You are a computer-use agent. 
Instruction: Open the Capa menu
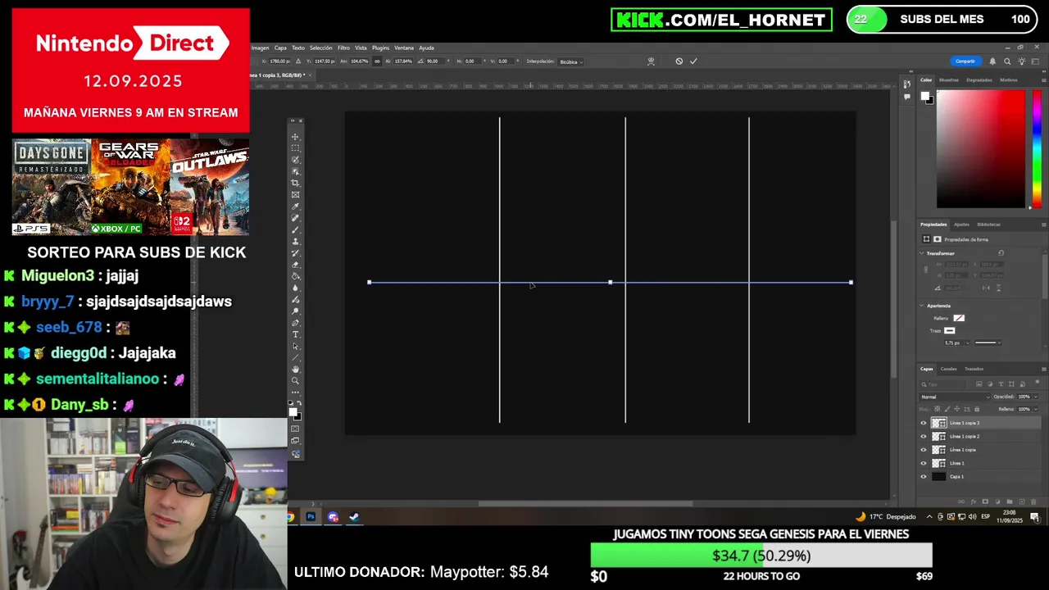[280, 48]
